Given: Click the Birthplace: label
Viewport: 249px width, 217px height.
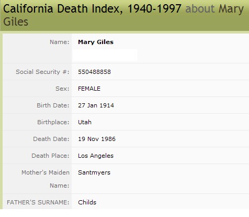Looking at the screenshot, I should pyautogui.click(x=53, y=122).
